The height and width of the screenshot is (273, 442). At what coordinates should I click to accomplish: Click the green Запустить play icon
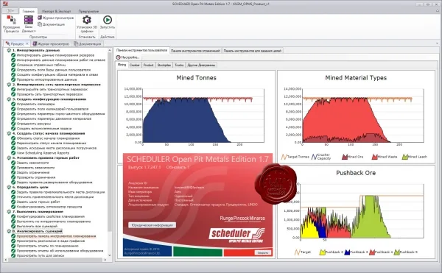click(x=108, y=20)
